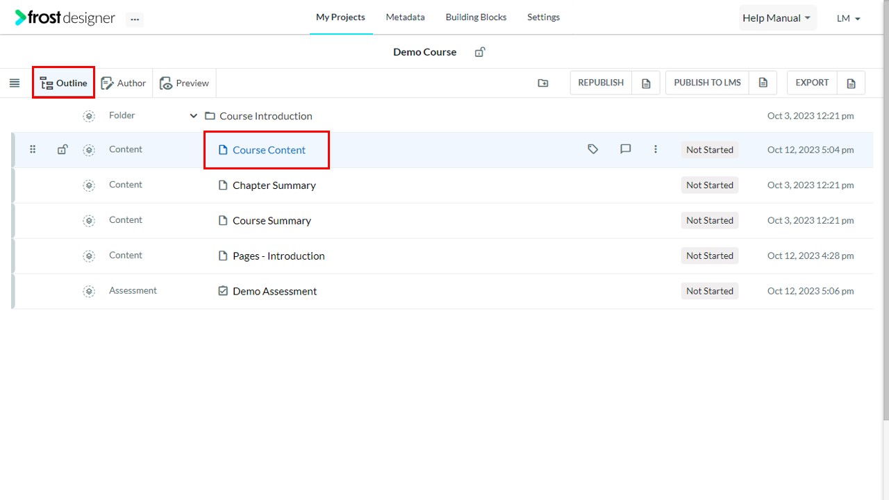Open the Help Manual dropdown
This screenshot has width=889, height=500.
(777, 18)
